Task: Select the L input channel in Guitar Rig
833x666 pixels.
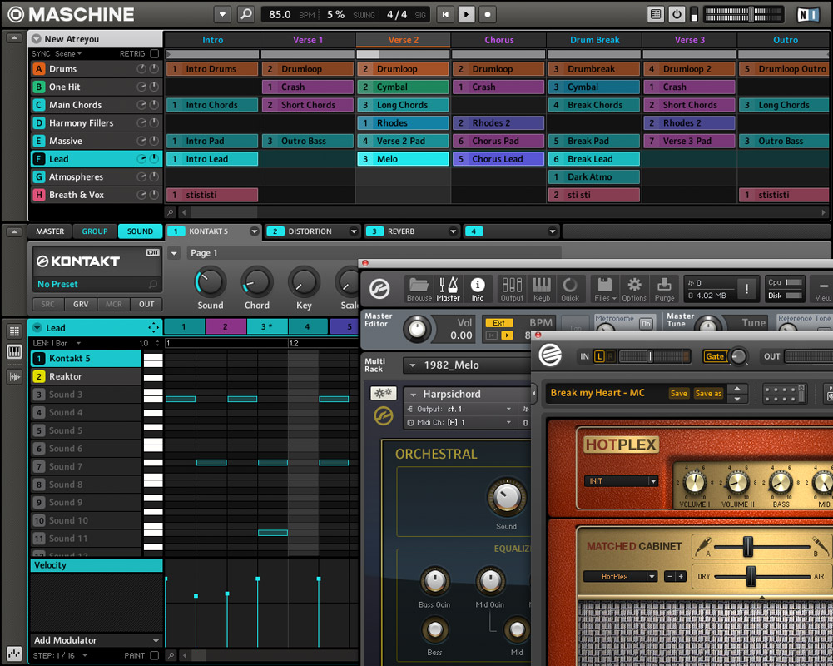Action: coord(599,356)
